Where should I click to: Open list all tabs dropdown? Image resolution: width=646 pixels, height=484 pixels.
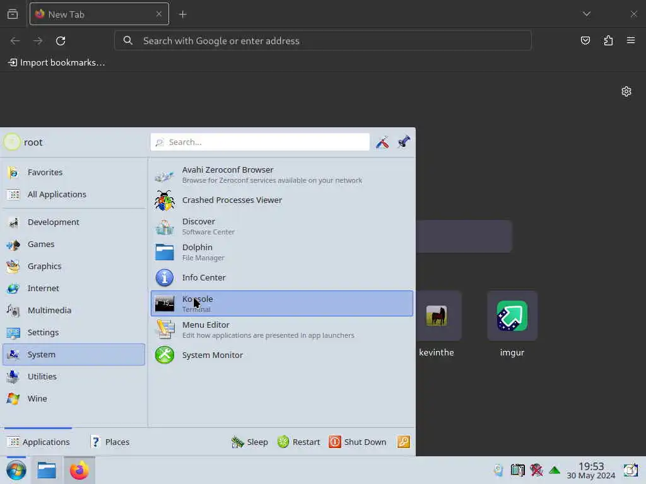point(587,14)
